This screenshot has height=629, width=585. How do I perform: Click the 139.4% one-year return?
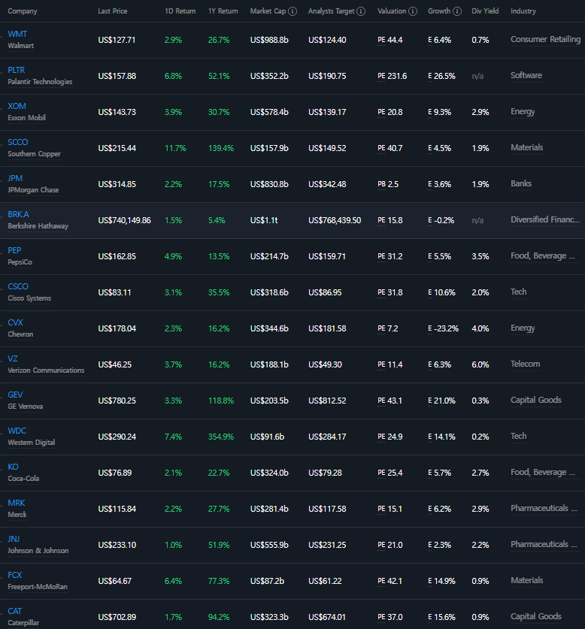click(x=221, y=149)
